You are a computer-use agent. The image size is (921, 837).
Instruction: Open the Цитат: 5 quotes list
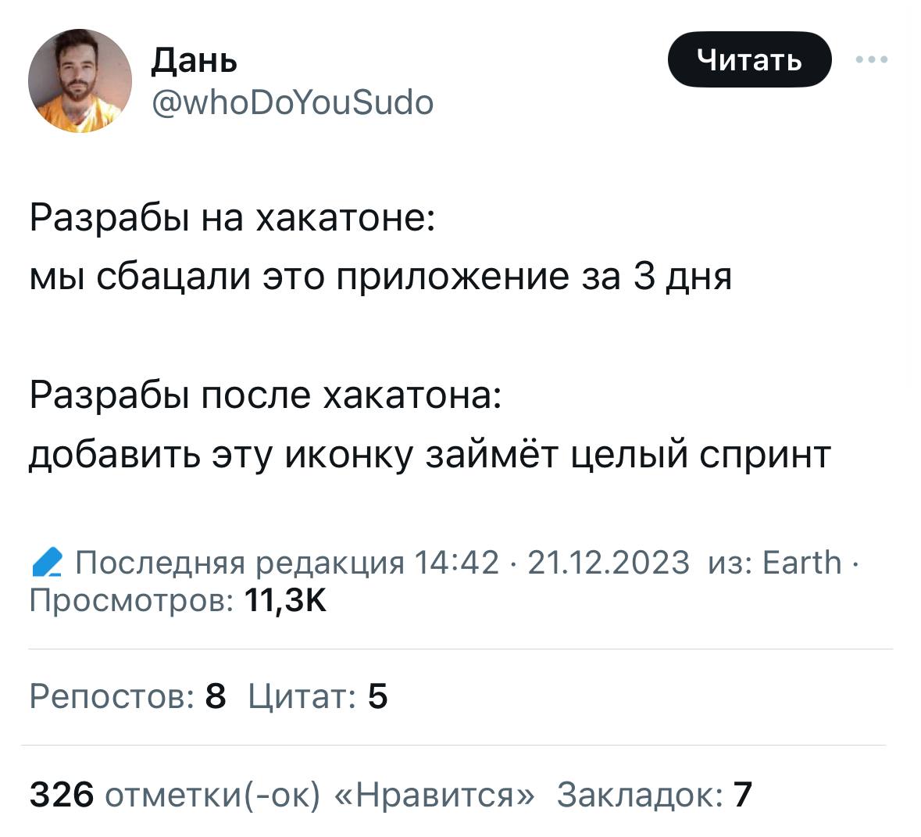(318, 696)
